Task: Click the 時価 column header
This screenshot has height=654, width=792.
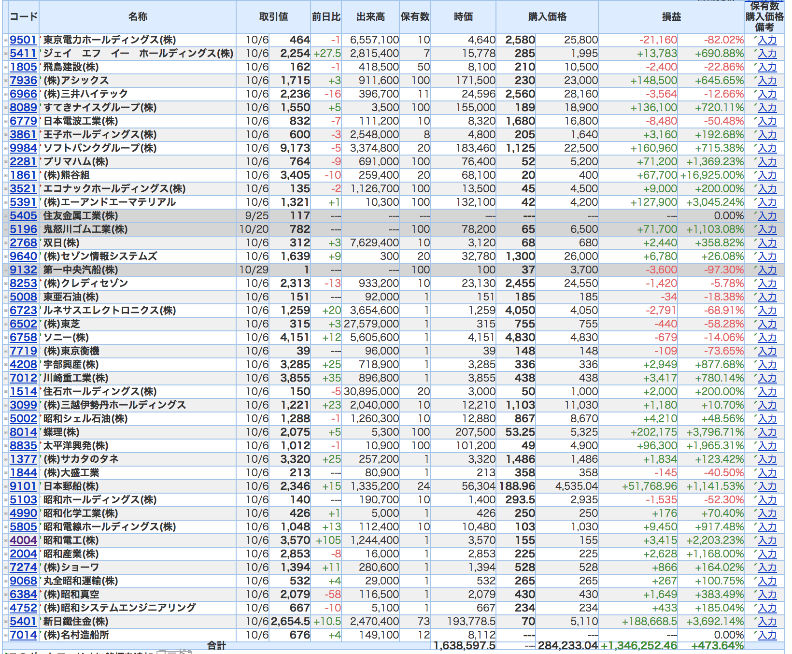Action: coord(463,17)
